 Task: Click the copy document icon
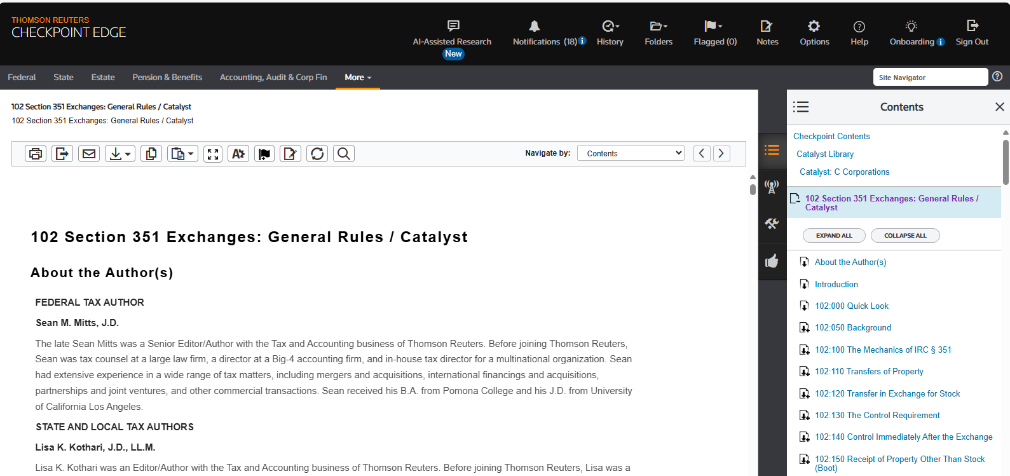tap(151, 154)
